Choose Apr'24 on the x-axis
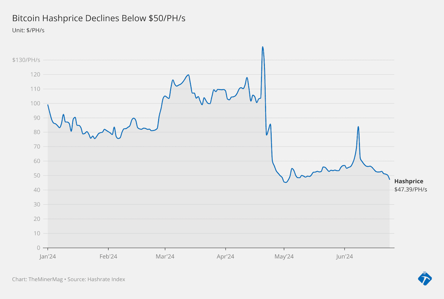Viewport: 444px width, 299px height. click(226, 256)
